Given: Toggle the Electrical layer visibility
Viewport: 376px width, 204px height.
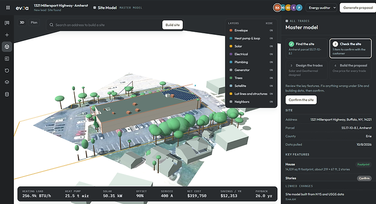Looking at the screenshot, I should [x=271, y=54].
